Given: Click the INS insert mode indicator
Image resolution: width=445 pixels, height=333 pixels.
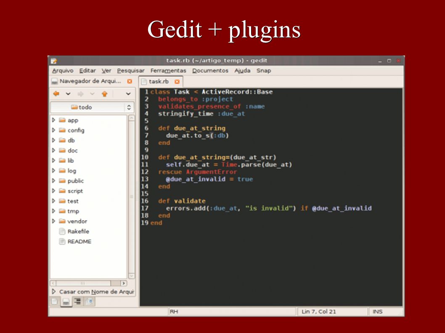Looking at the screenshot, I should click(377, 312).
